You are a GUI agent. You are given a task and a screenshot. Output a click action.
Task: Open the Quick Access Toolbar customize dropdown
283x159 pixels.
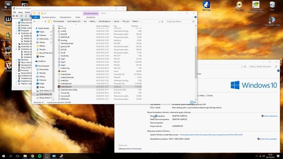pos(45,13)
